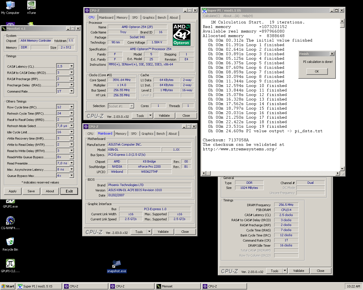Screen dimensions: 363x290
Task: Open the CAS# Latency (CL) dropdown
Action: [71, 66]
